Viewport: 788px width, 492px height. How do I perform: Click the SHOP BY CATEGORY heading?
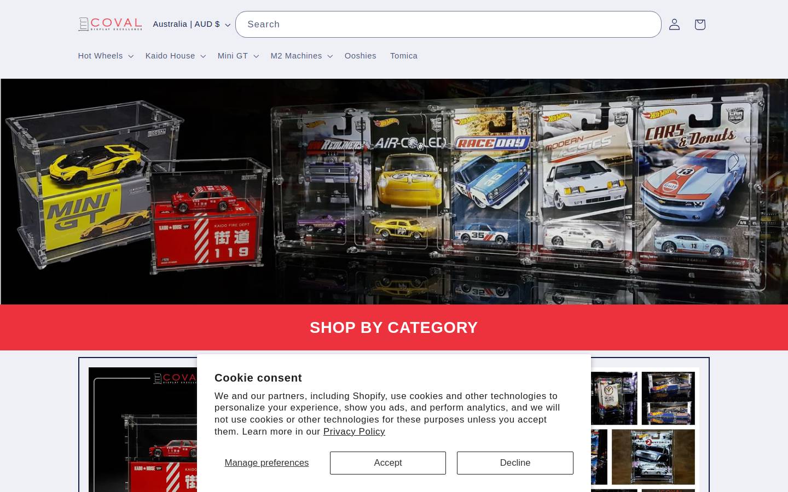coord(394,327)
